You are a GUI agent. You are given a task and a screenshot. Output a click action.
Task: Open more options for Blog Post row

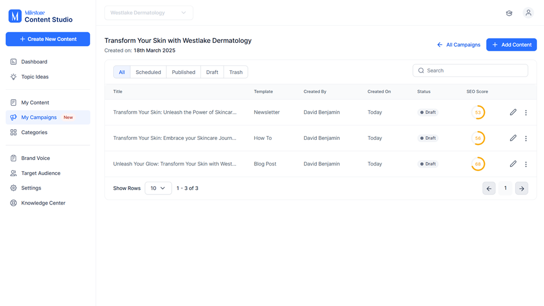[x=526, y=164]
